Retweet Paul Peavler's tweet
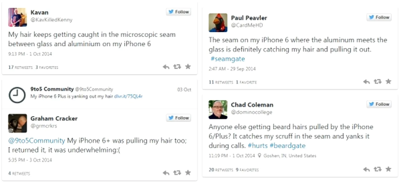 377,82
